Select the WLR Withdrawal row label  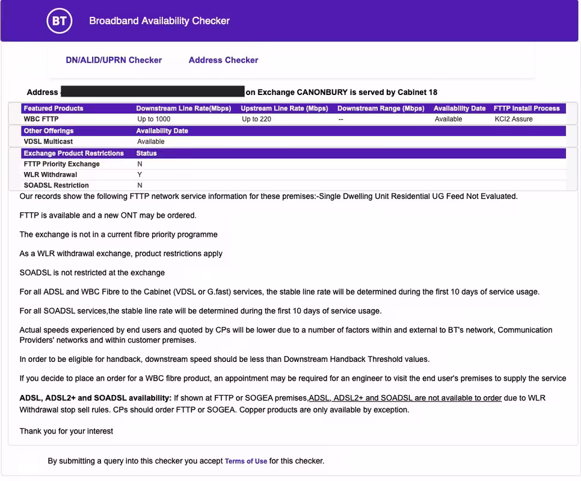click(x=51, y=174)
